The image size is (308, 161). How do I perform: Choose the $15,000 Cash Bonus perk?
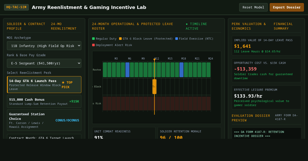44,101
